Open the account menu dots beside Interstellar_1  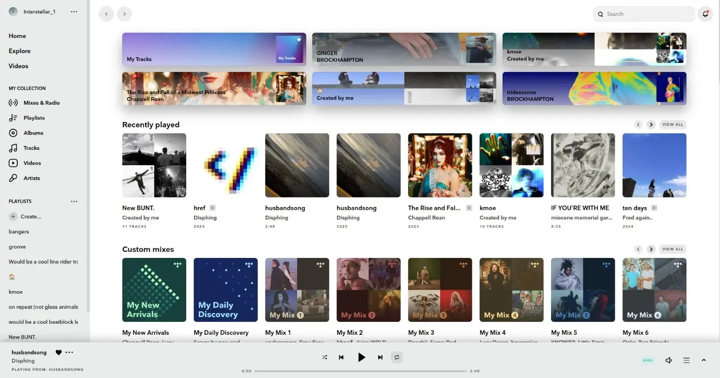tap(74, 12)
